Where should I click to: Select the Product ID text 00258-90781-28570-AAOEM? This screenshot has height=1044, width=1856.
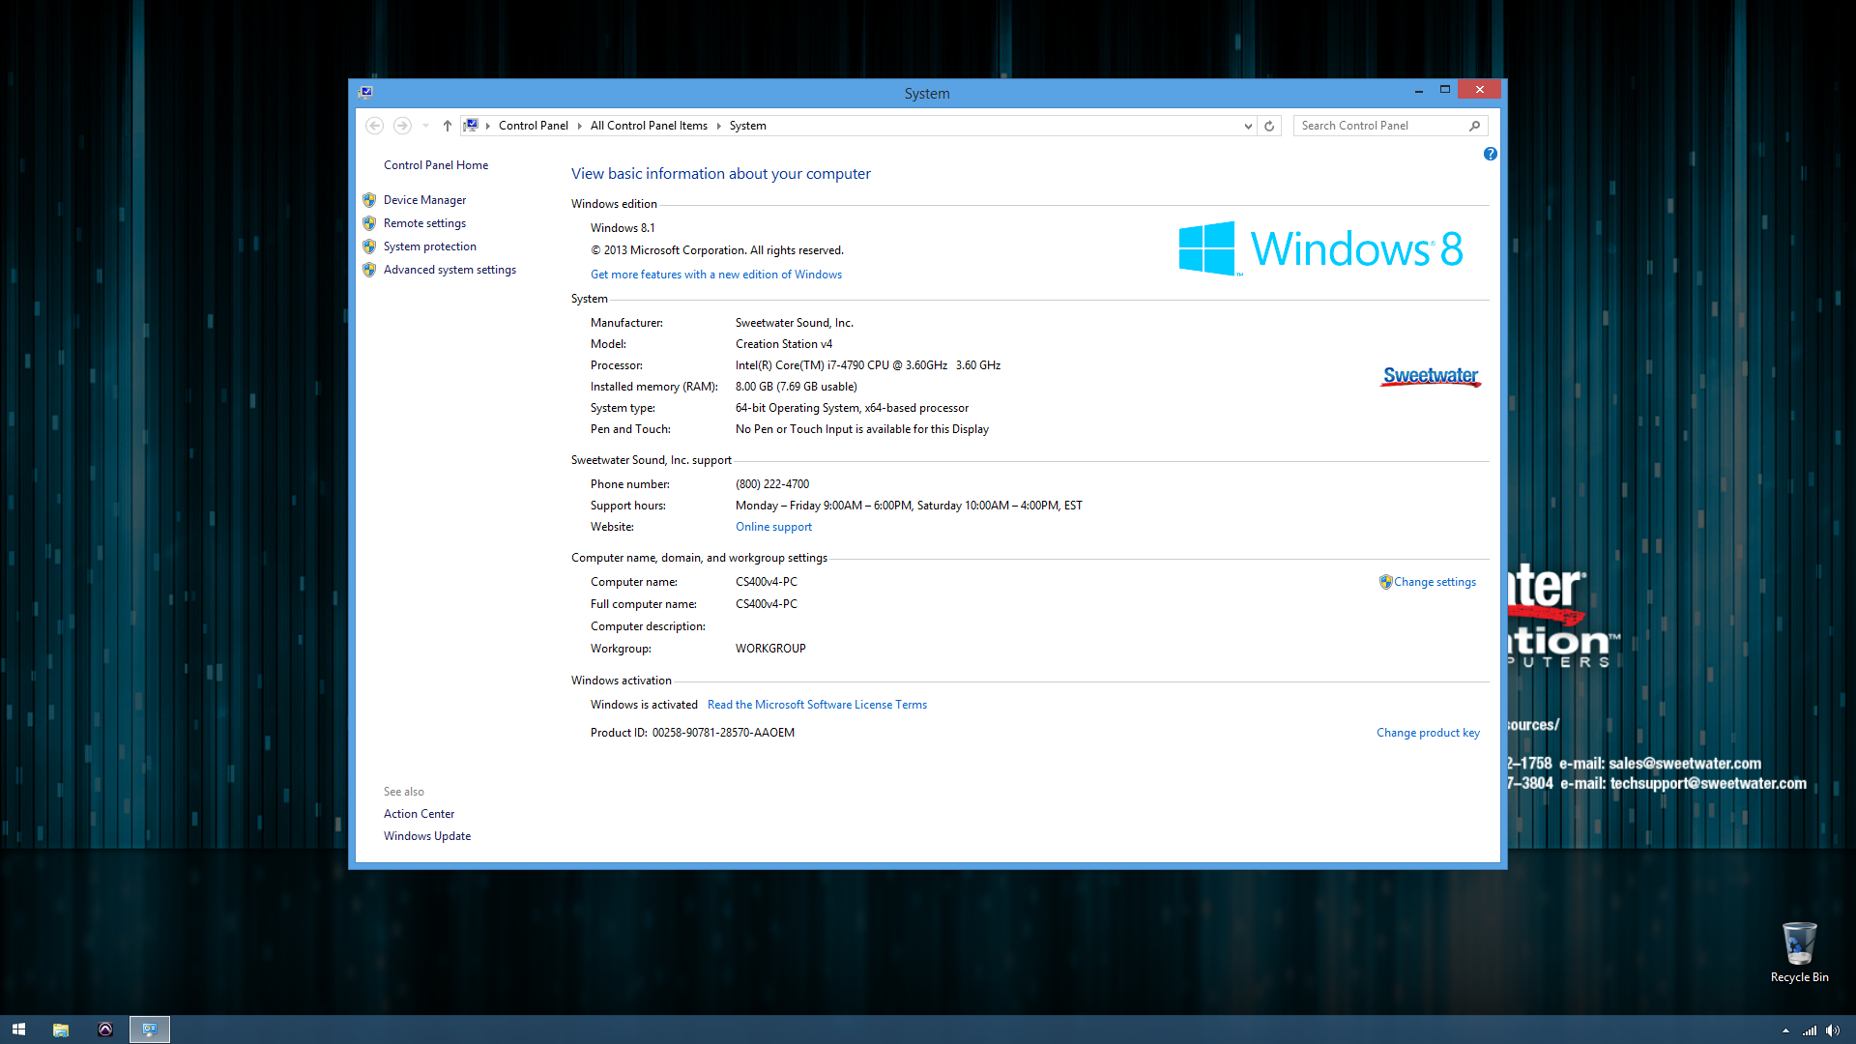723,733
